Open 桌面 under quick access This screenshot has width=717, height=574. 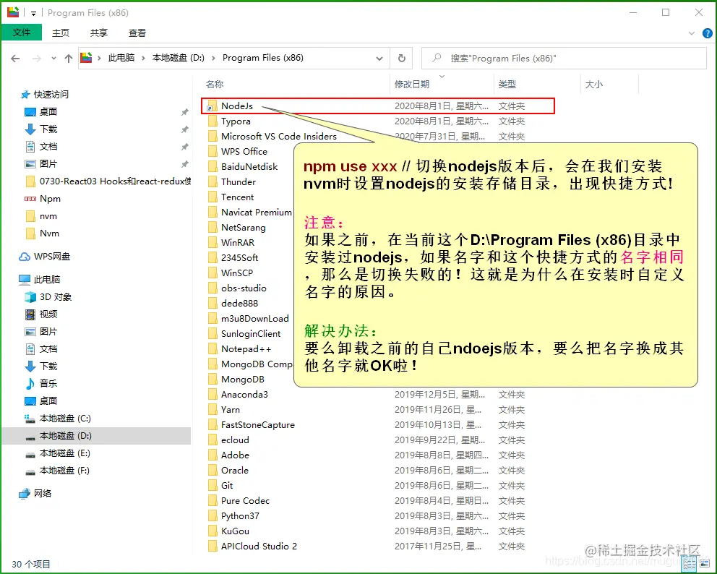(x=41, y=111)
